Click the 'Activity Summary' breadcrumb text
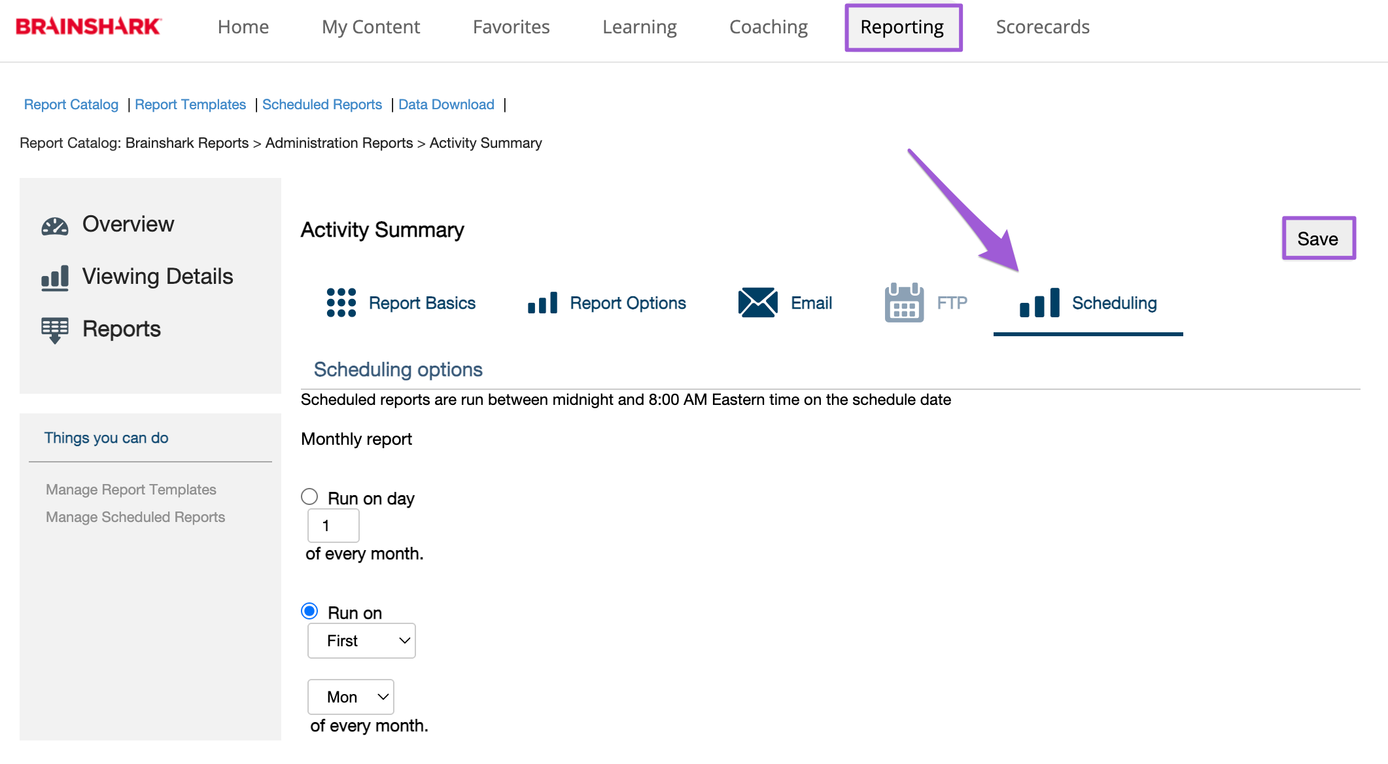 click(x=486, y=143)
